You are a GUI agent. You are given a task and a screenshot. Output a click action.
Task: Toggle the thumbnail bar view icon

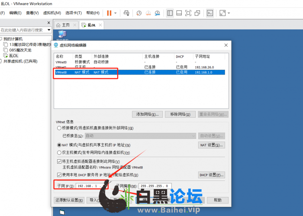pyautogui.click(x=179, y=13)
